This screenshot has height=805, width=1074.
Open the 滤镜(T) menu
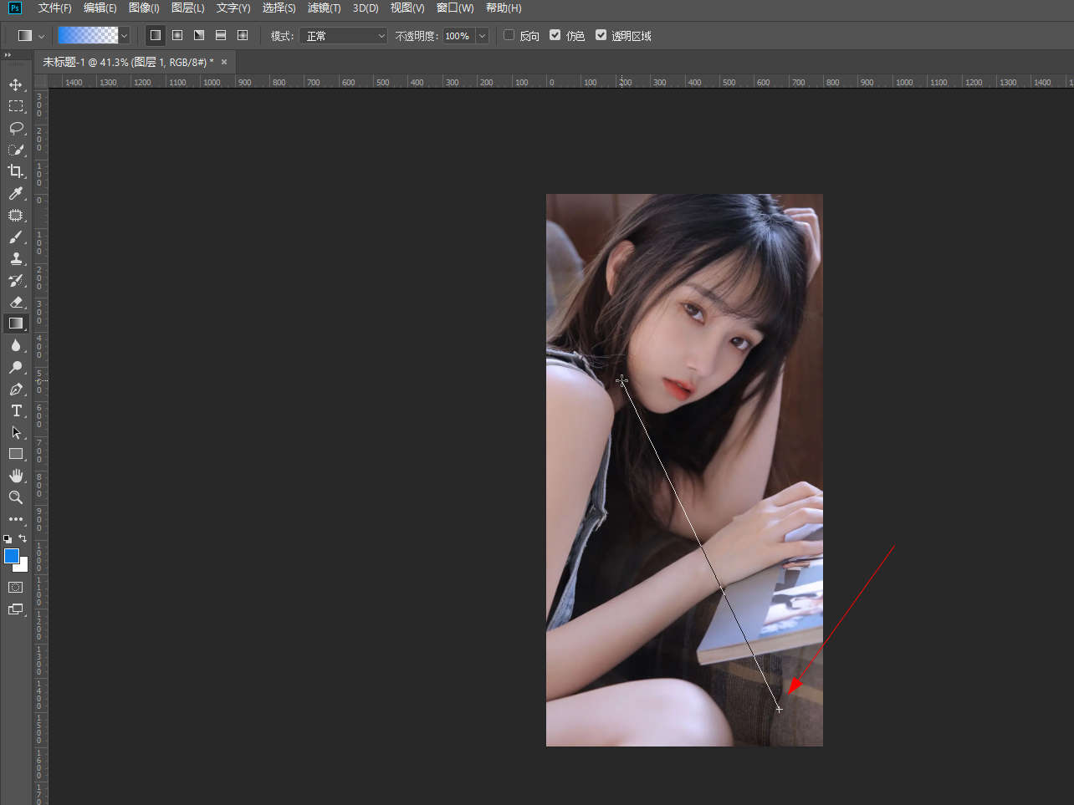(x=324, y=8)
